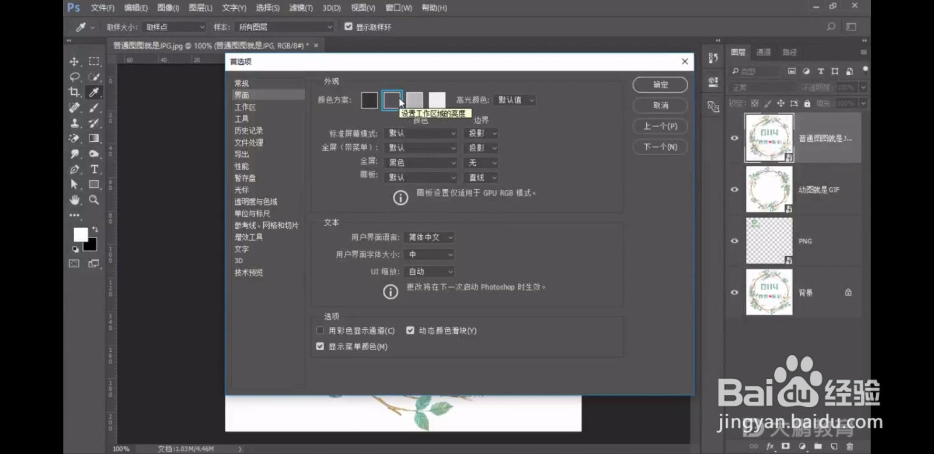The image size is (934, 454).
Task: Switch to the 通道 tab
Action: pyautogui.click(x=764, y=52)
